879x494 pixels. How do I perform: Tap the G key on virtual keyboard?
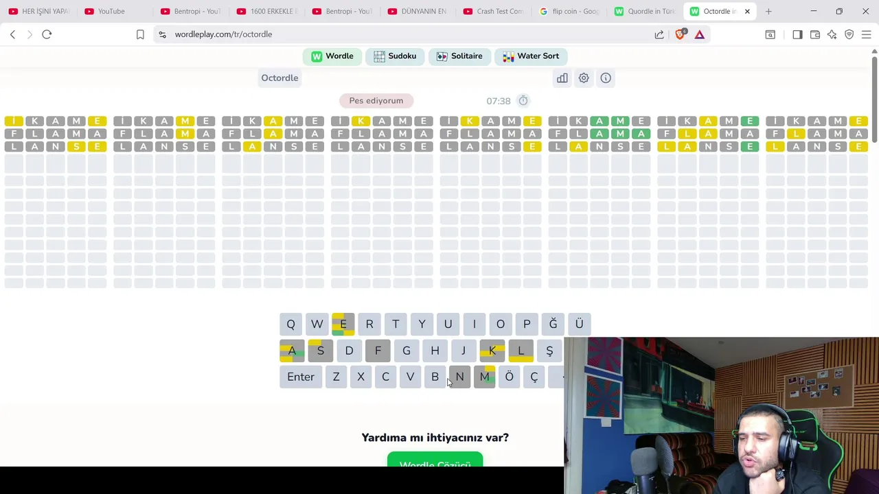(407, 351)
